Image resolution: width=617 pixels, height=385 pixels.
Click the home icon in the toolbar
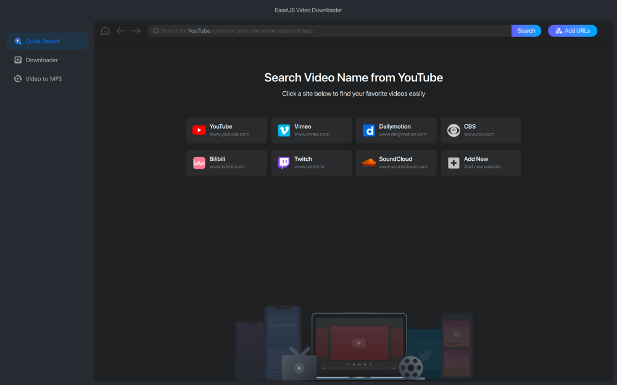click(x=105, y=31)
